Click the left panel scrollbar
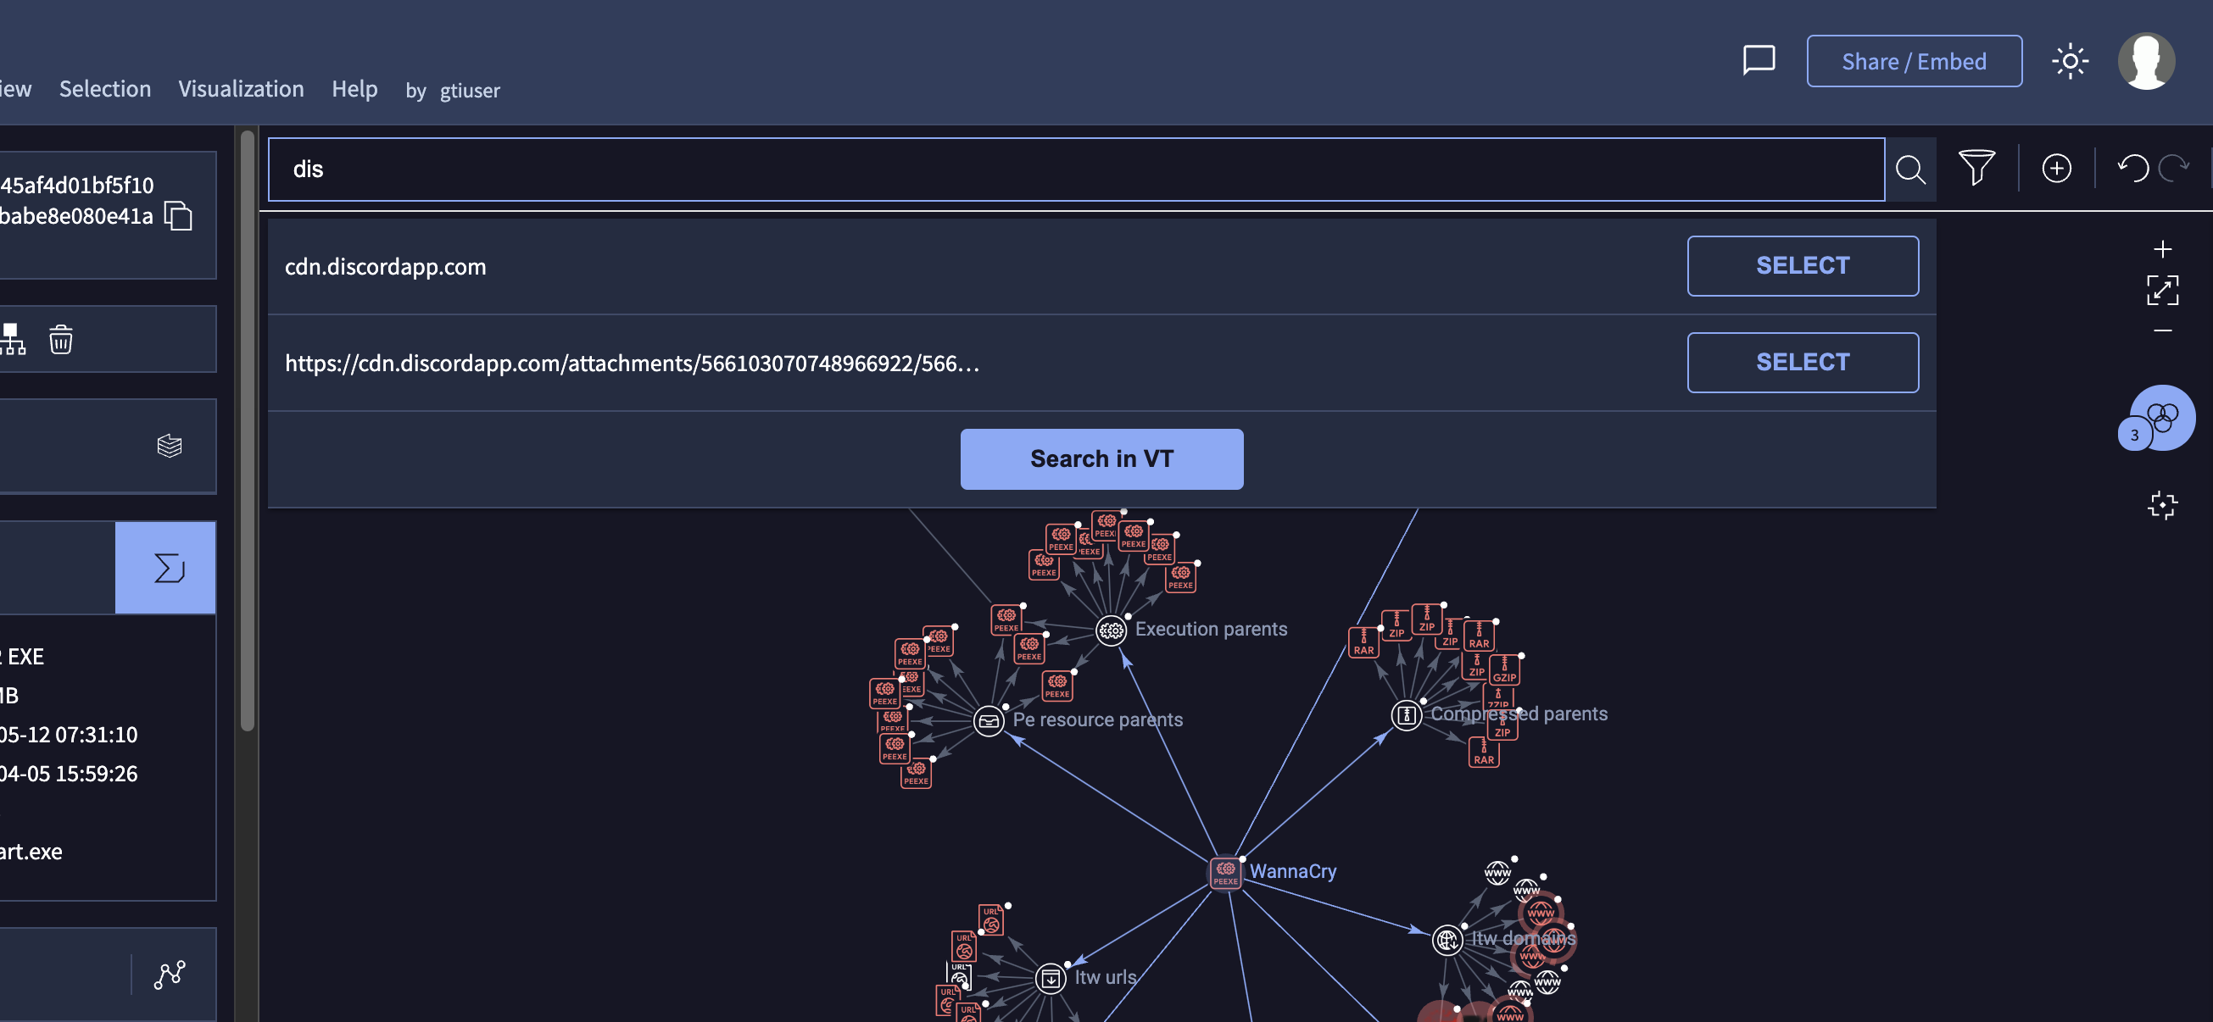Screen dimensions: 2213x1022 point(247,430)
